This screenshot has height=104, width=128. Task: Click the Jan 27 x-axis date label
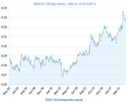108,91
